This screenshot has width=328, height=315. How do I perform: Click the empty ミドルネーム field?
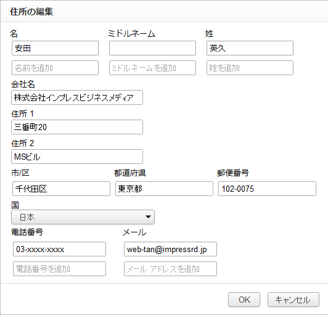tap(152, 48)
